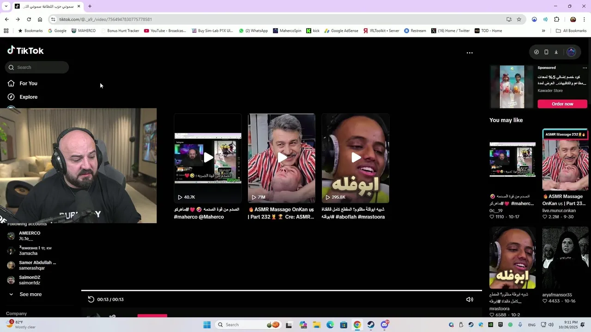Open a new browser tab

pos(90,6)
